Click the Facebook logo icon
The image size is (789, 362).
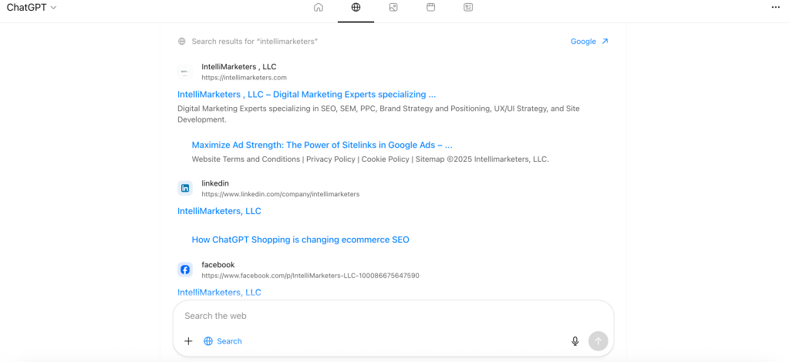[x=185, y=270]
